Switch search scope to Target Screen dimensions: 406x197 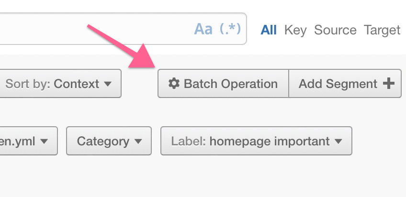pyautogui.click(x=382, y=30)
